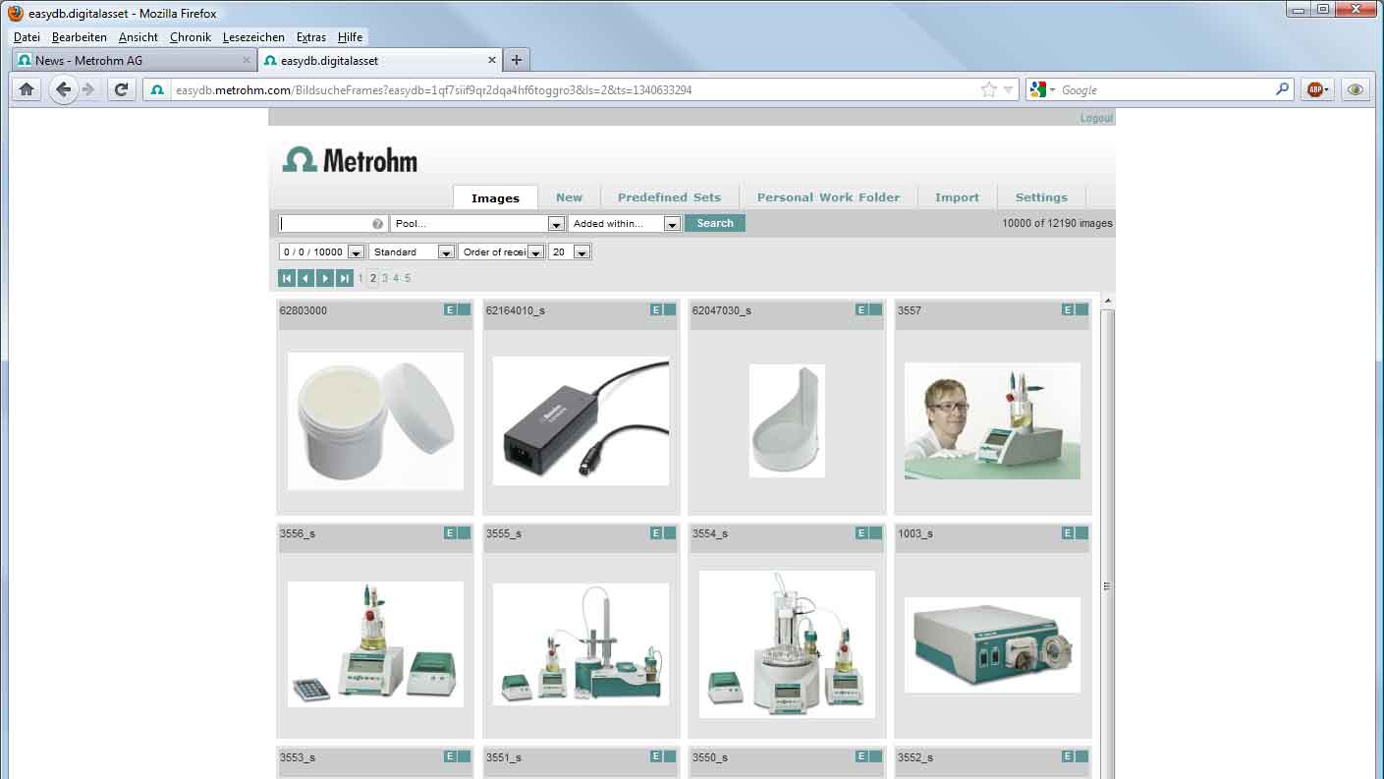Open the 0 / 0 / 10000 dropdown
The height and width of the screenshot is (779, 1384).
322,252
